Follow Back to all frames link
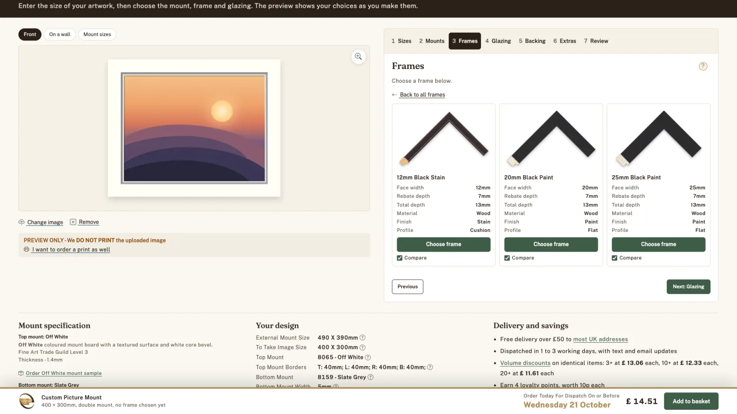This screenshot has height=414, width=737. [422, 95]
